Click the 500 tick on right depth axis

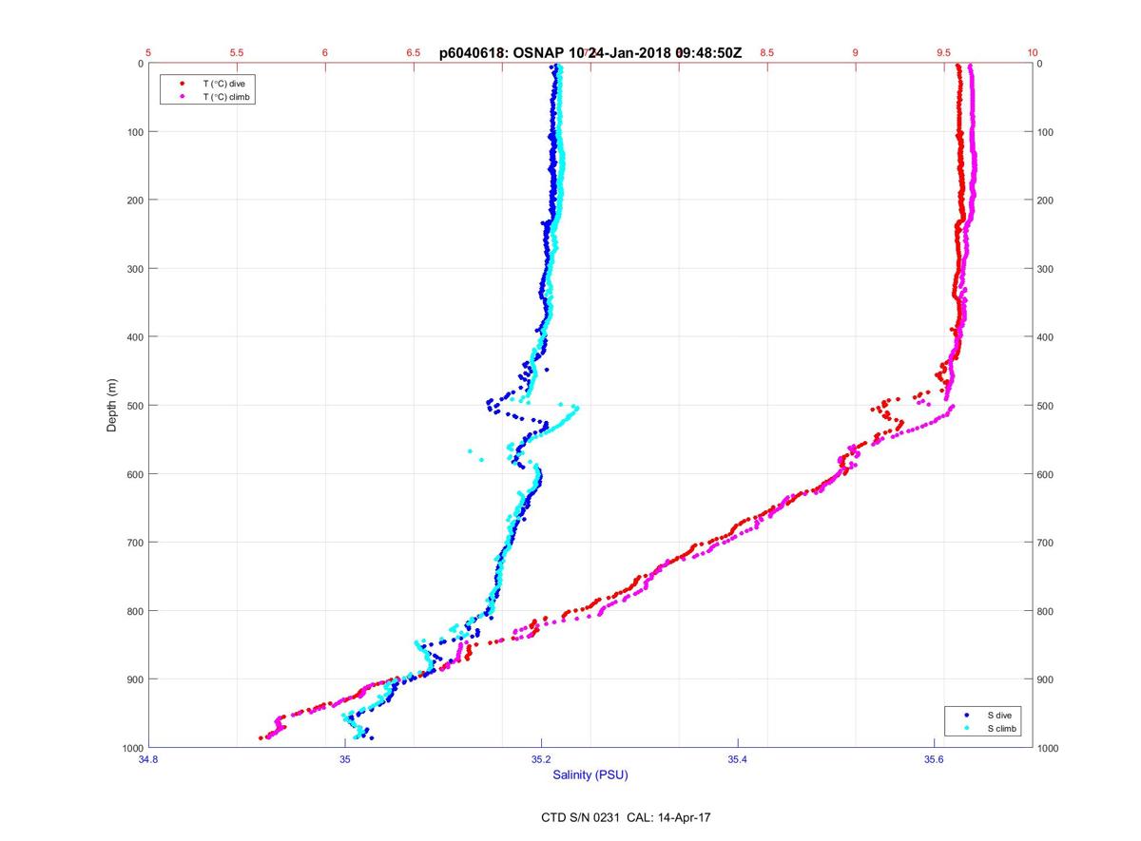(1047, 406)
